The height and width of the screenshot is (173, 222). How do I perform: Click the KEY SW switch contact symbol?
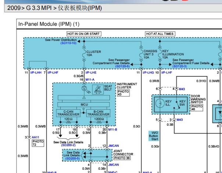(177, 105)
